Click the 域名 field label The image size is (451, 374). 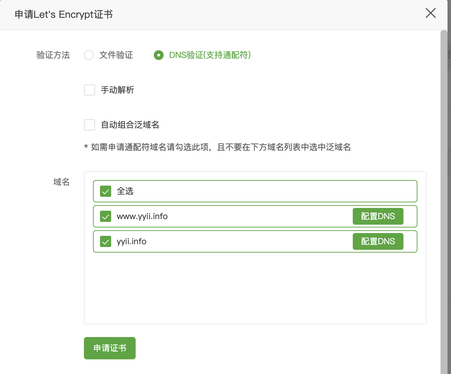pos(62,182)
